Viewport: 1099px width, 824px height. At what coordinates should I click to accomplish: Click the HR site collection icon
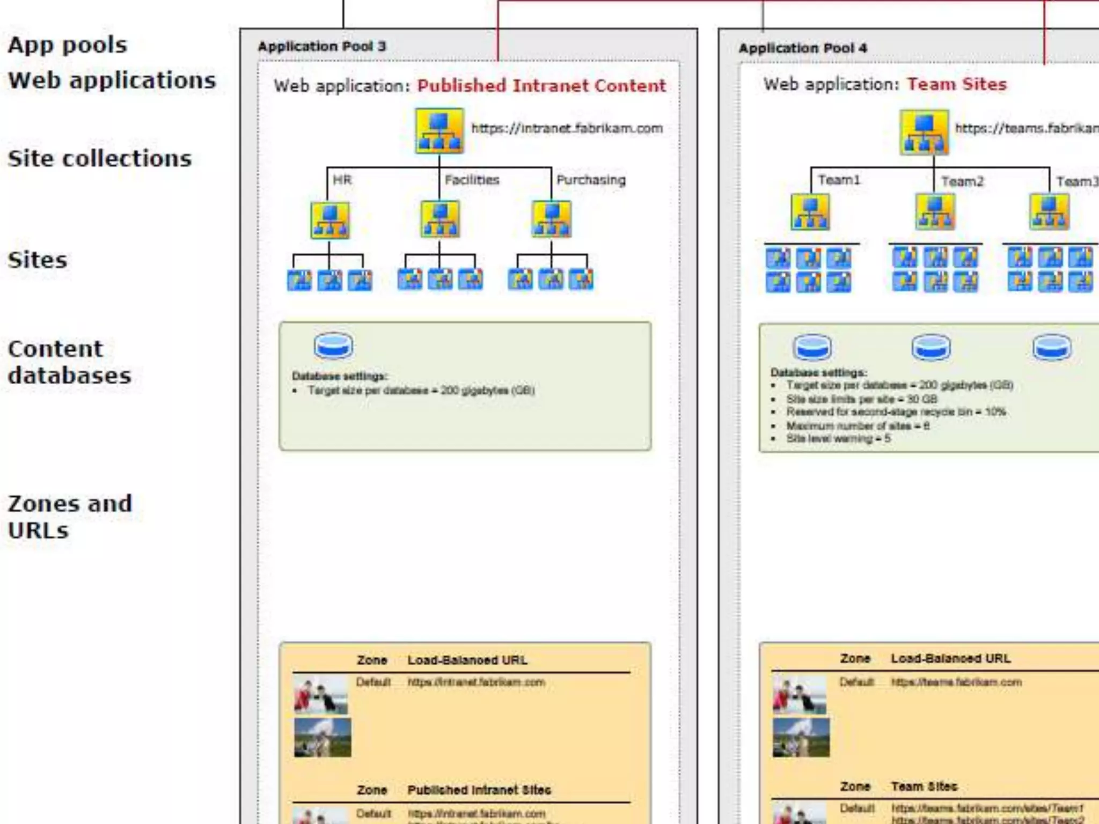(329, 220)
